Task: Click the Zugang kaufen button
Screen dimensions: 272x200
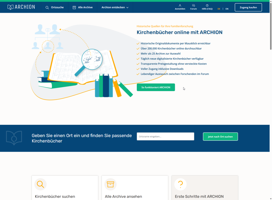Action: pos(248,7)
